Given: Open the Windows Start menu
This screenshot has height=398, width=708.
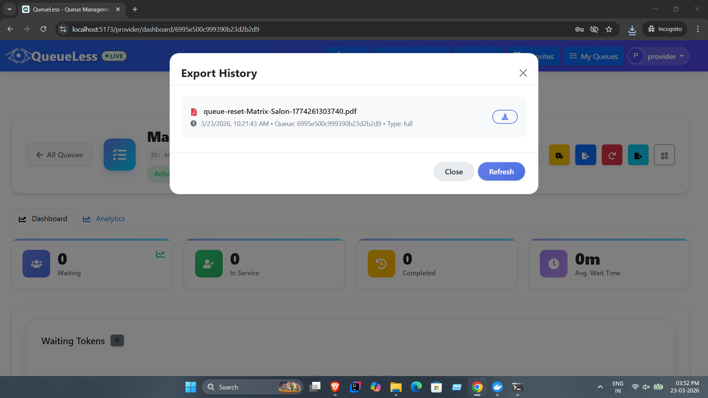Looking at the screenshot, I should (x=191, y=387).
